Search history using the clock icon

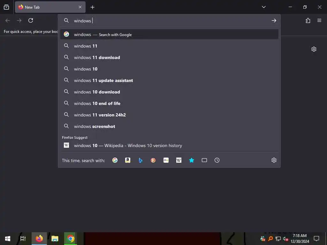(x=217, y=160)
